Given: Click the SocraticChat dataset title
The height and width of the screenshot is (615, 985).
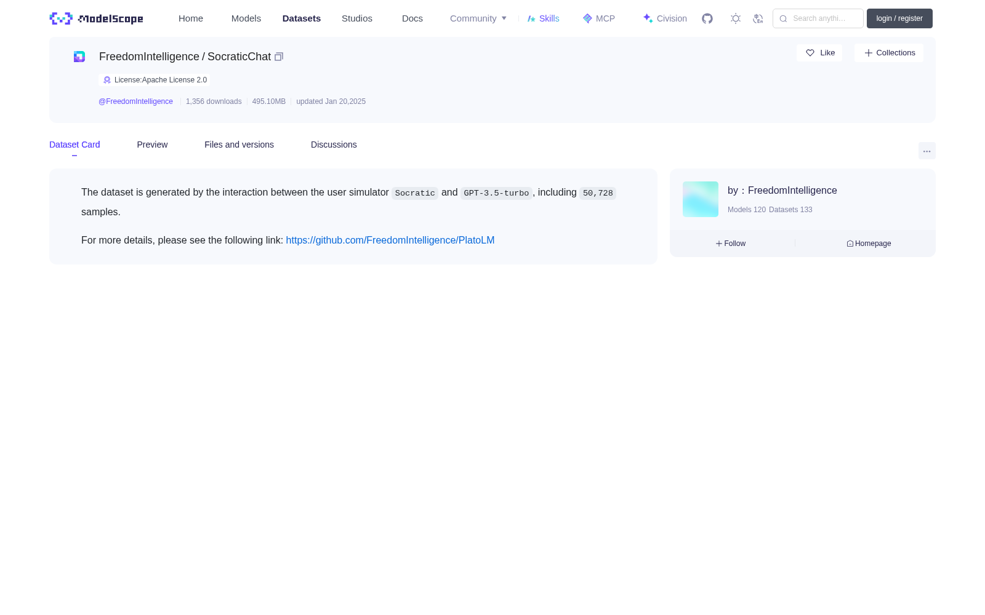Looking at the screenshot, I should tap(239, 57).
